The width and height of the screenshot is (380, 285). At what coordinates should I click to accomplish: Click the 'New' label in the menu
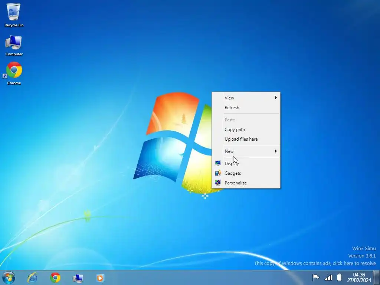point(229,151)
